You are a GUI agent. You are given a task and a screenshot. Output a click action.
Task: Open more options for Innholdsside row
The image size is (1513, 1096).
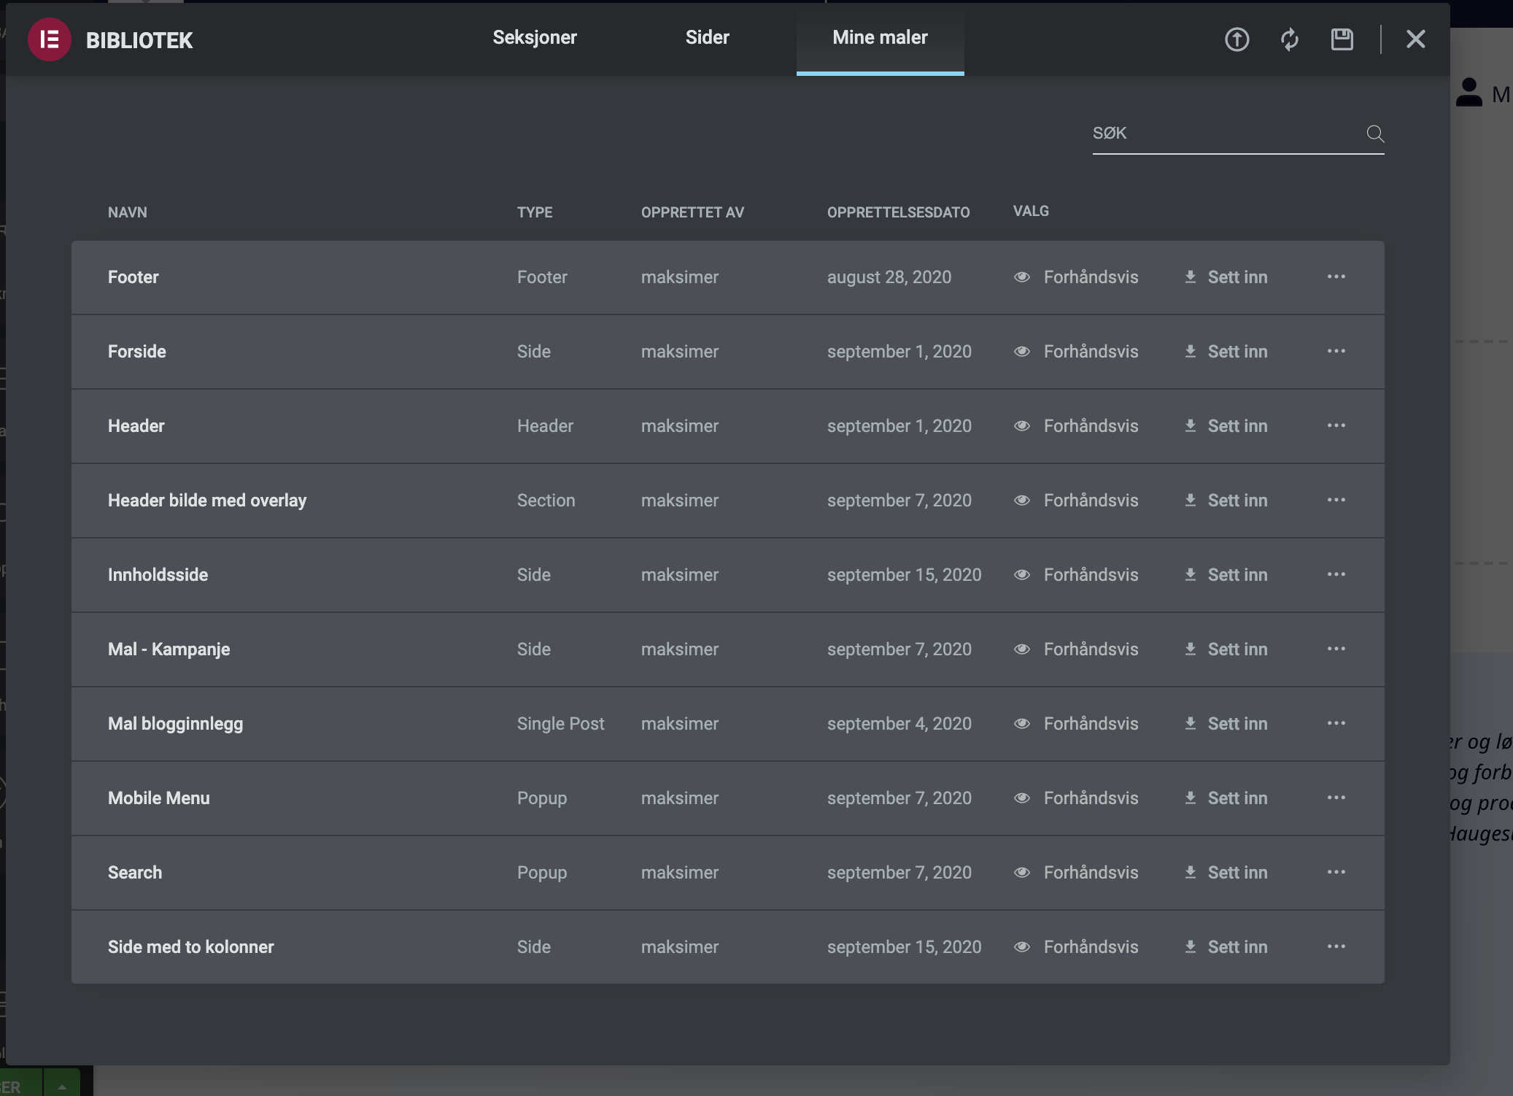click(x=1336, y=574)
